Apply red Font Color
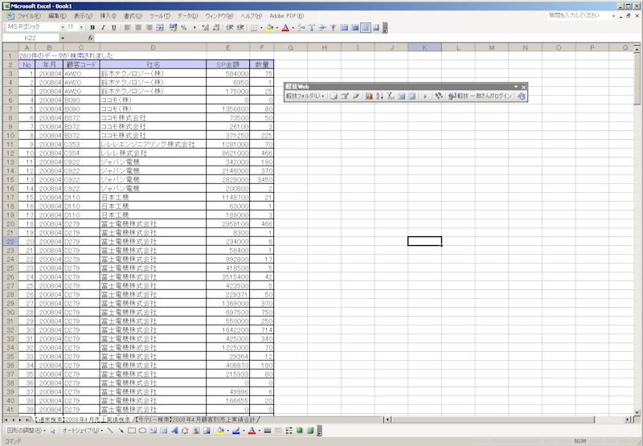The width and height of the screenshot is (643, 446). [285, 27]
